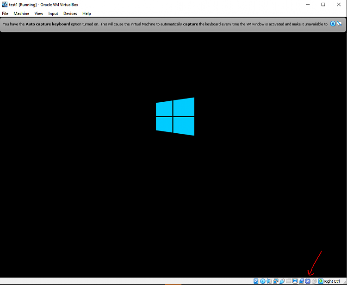Image resolution: width=347 pixels, height=285 pixels.
Task: Open the hard disk activity indicator
Action: pyautogui.click(x=256, y=281)
